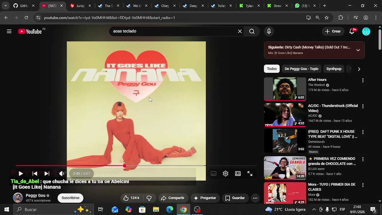This screenshot has width=382, height=215.
Task: Open options for Daft Punk type beat
Action: pos(363,132)
